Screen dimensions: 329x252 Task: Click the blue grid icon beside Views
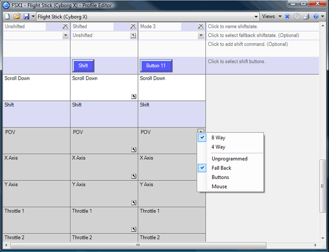[x=287, y=17]
